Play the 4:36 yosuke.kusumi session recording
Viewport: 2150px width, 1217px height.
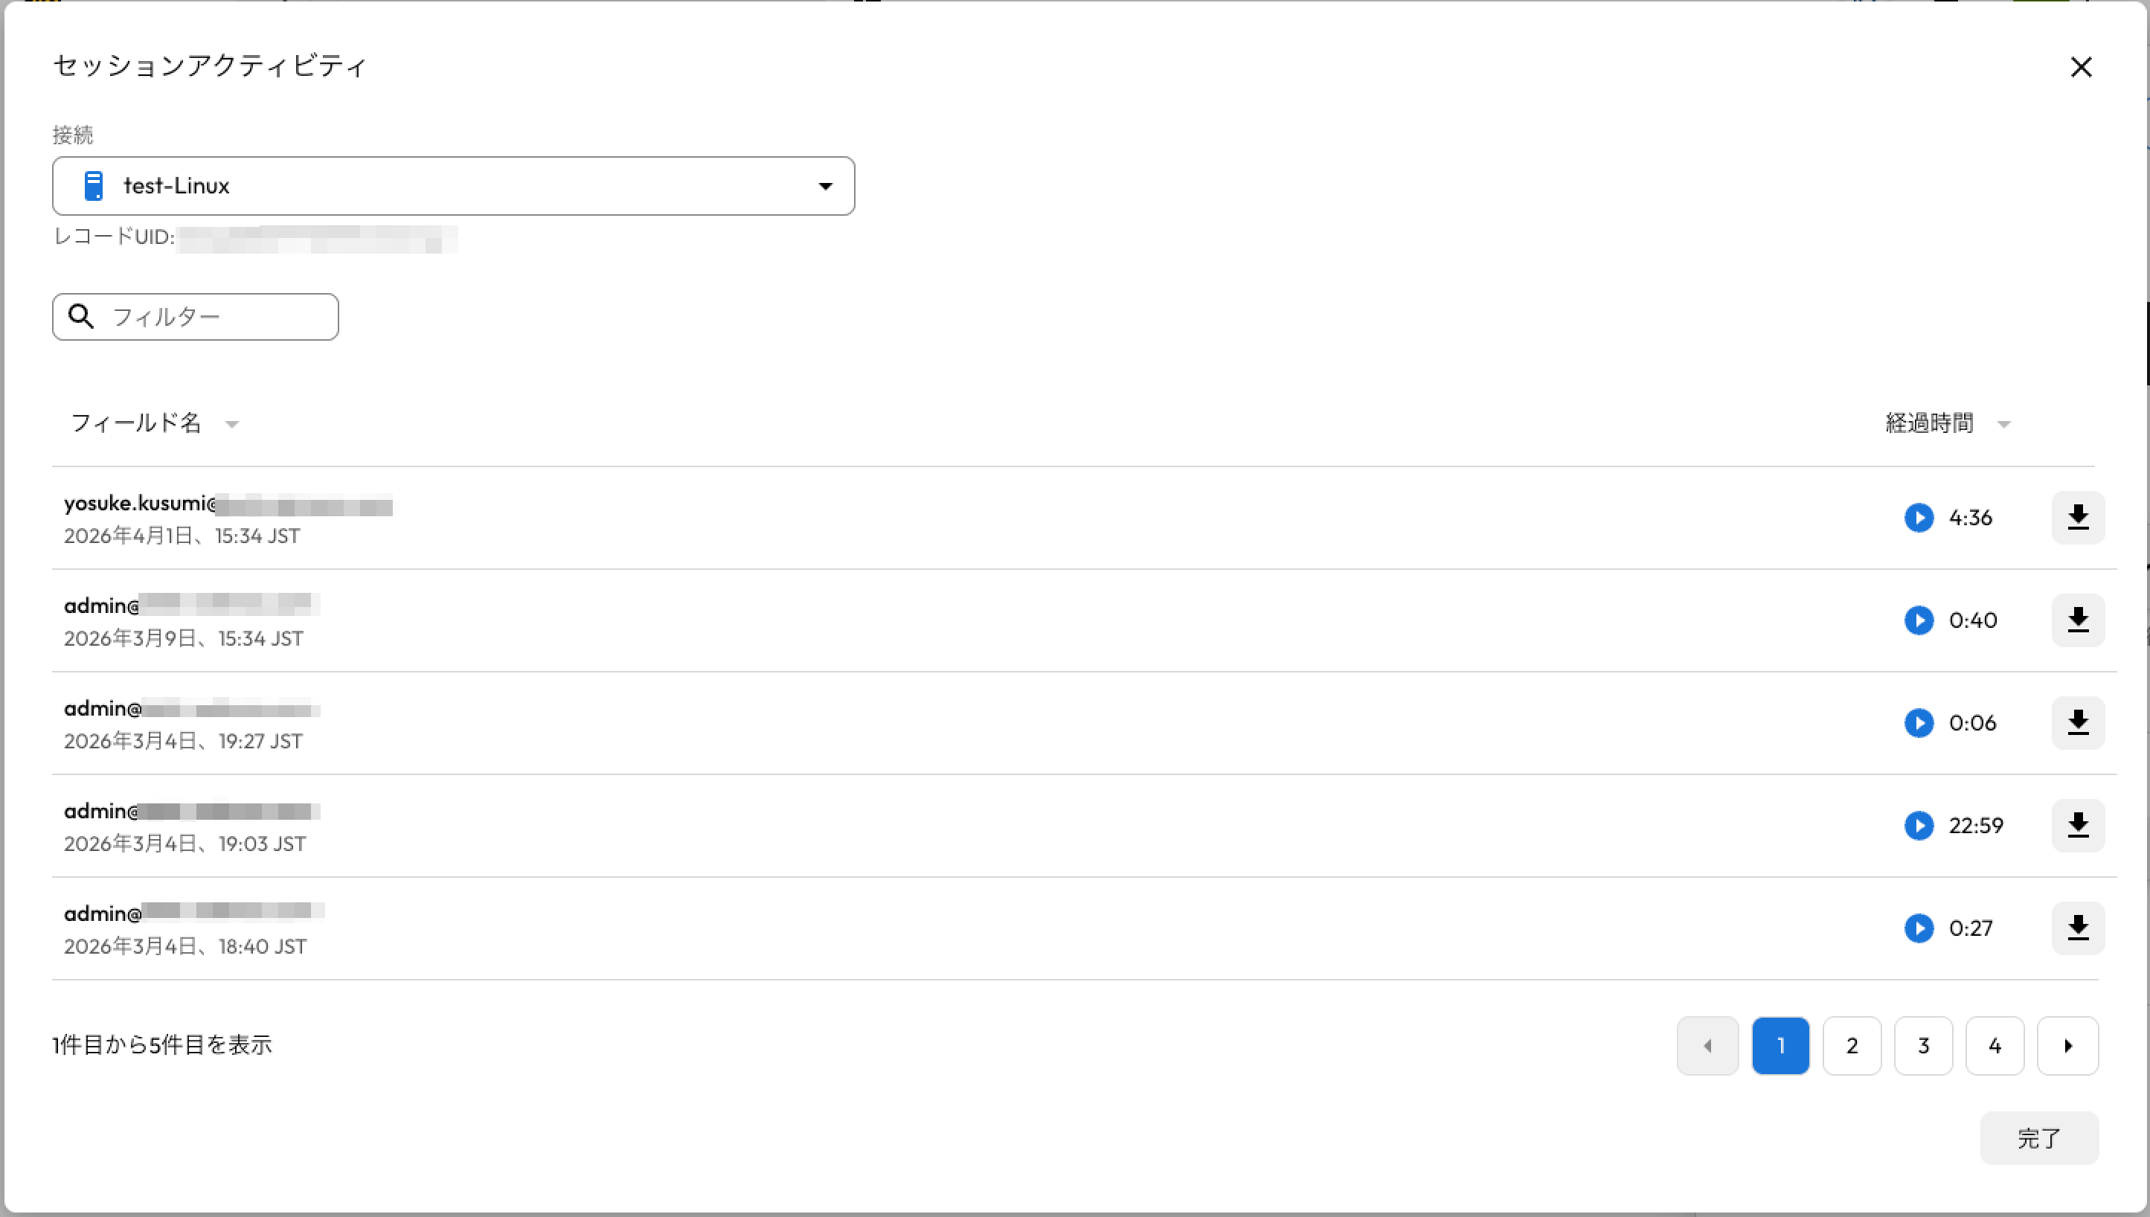pyautogui.click(x=1919, y=518)
